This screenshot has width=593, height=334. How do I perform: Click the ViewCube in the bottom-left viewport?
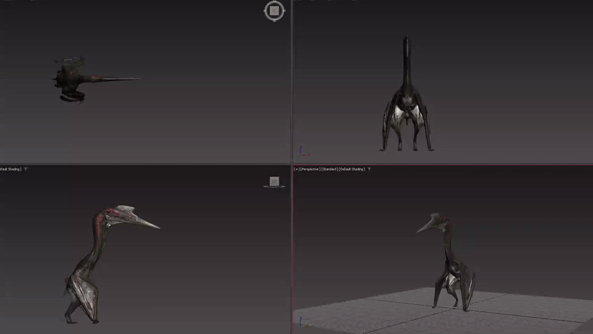point(274,181)
